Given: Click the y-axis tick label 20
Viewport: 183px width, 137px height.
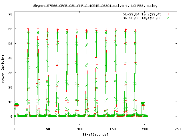Looking at the screenshot, I should (10, 87).
